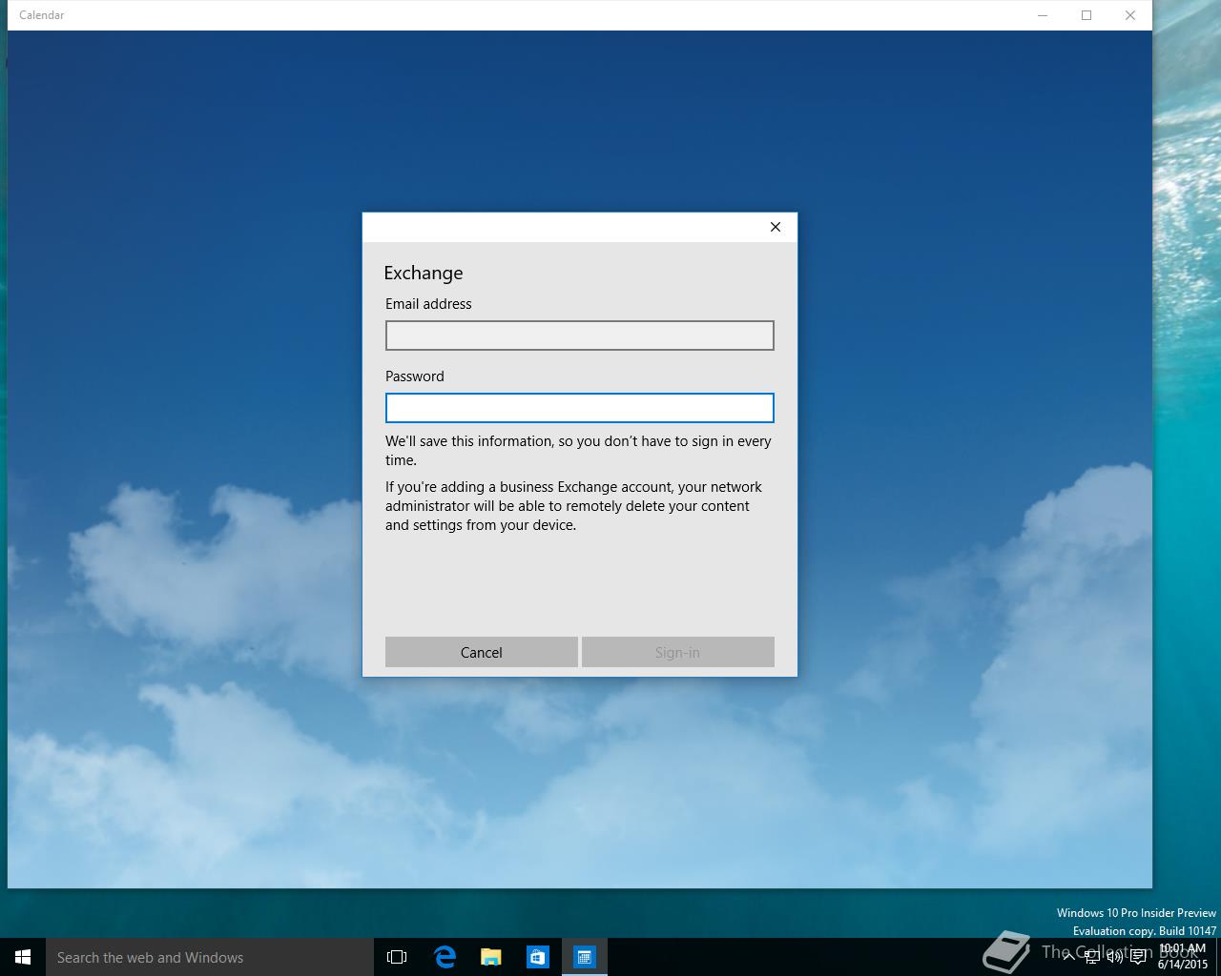Open the Store app from taskbar
Screen dimensions: 1221x976
(x=538, y=957)
